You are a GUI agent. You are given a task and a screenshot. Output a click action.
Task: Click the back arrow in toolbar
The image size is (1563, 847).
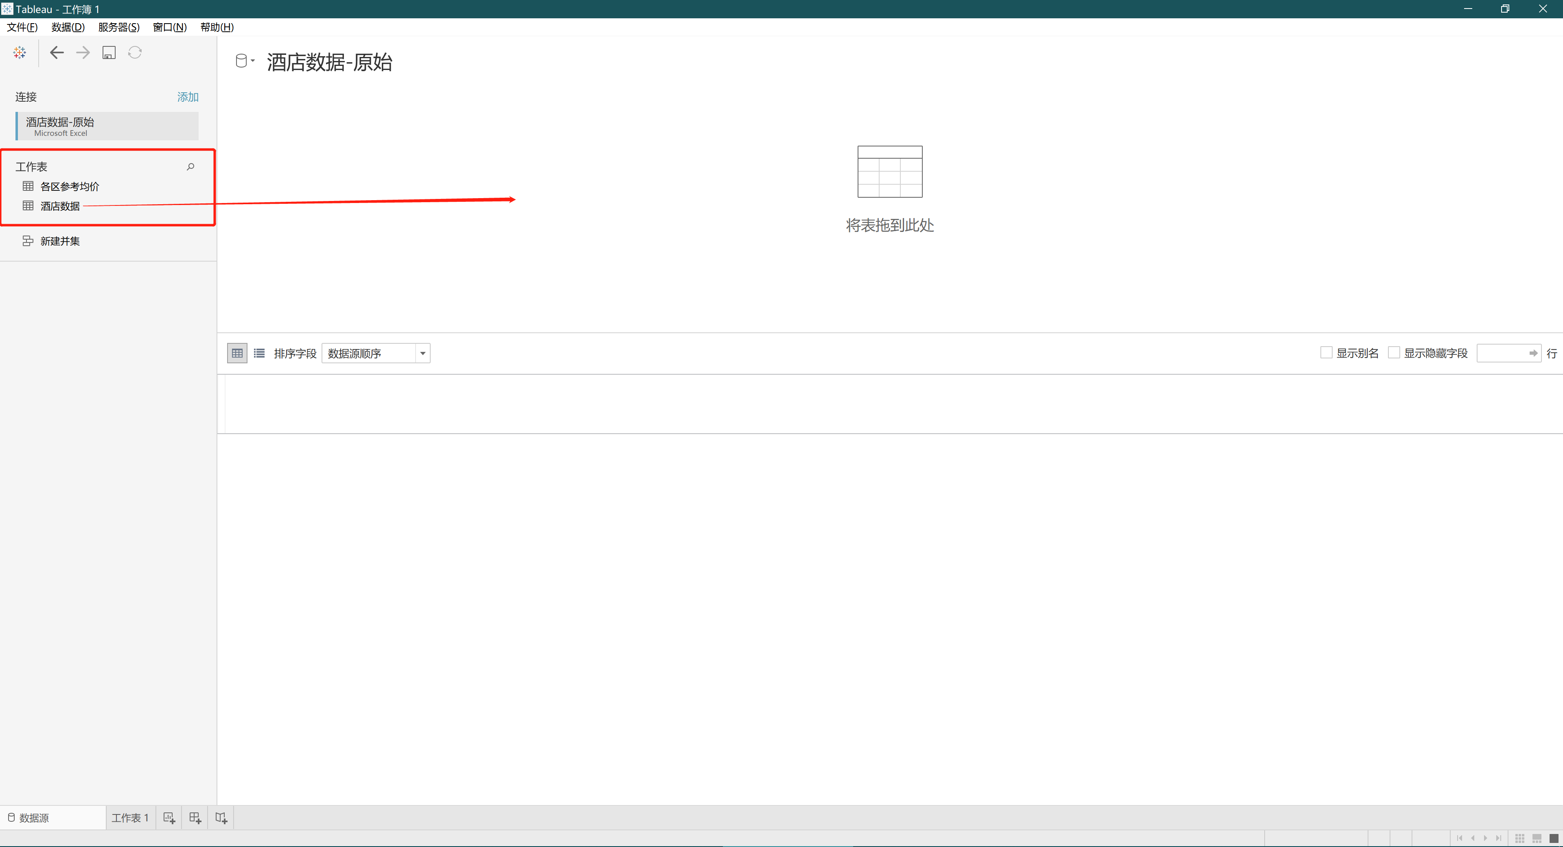pos(57,53)
